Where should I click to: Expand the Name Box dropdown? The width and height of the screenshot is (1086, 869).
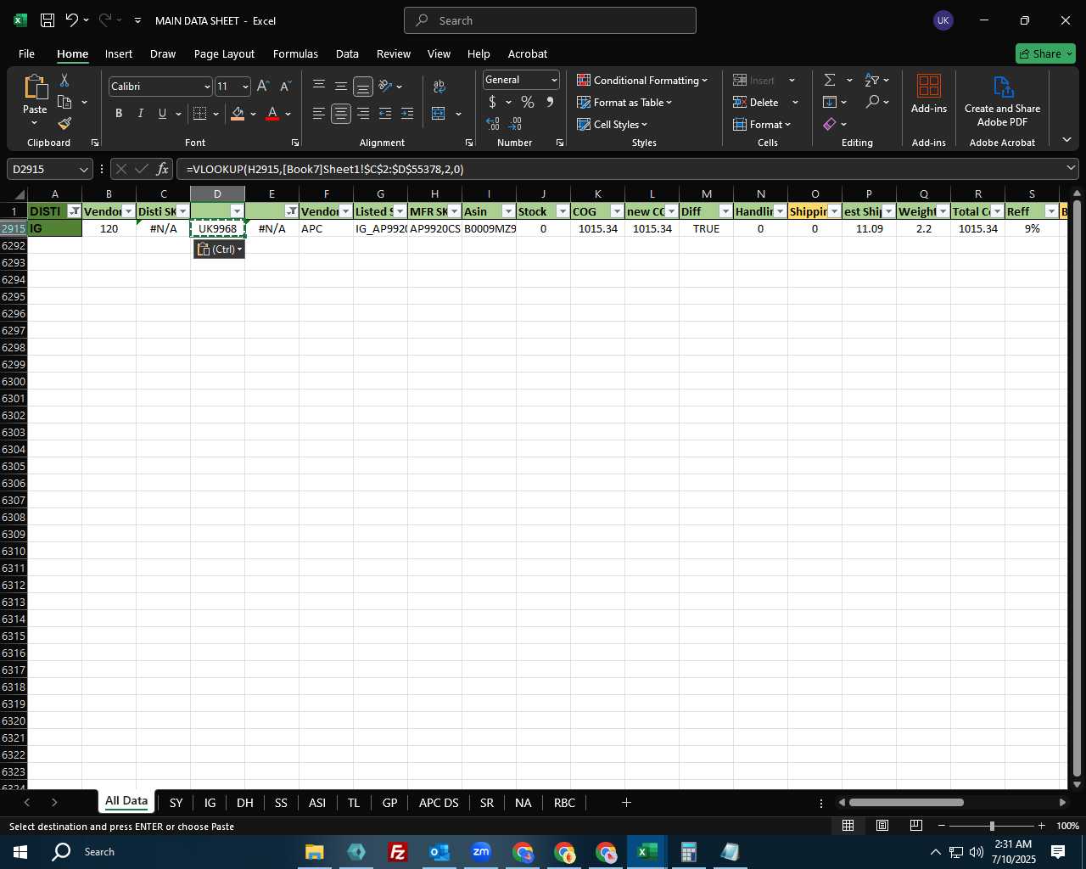(83, 170)
